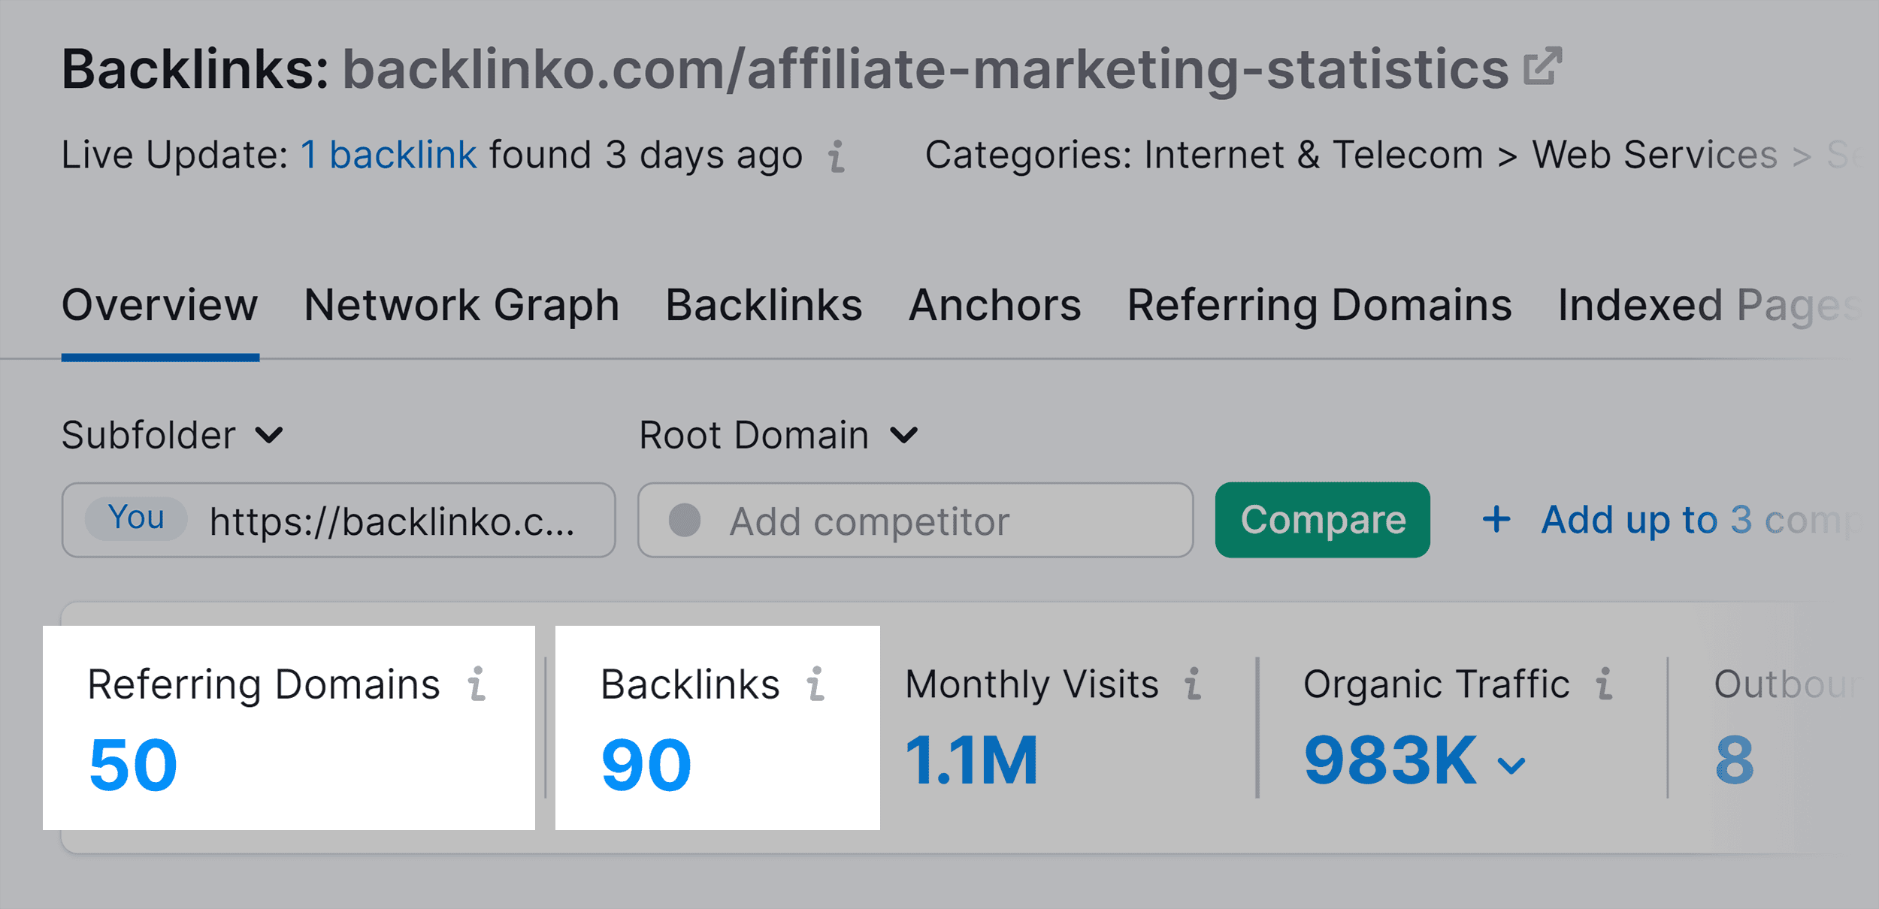Screen dimensions: 1879x909
Task: Click the Referring Domains info icon
Action: point(479,684)
